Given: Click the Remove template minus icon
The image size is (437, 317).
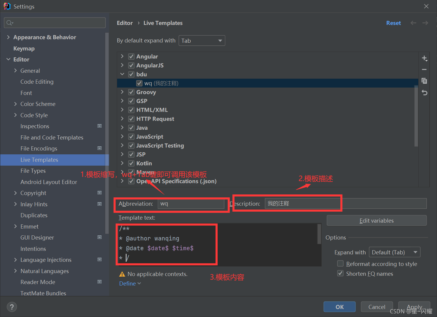Looking at the screenshot, I should point(424,69).
